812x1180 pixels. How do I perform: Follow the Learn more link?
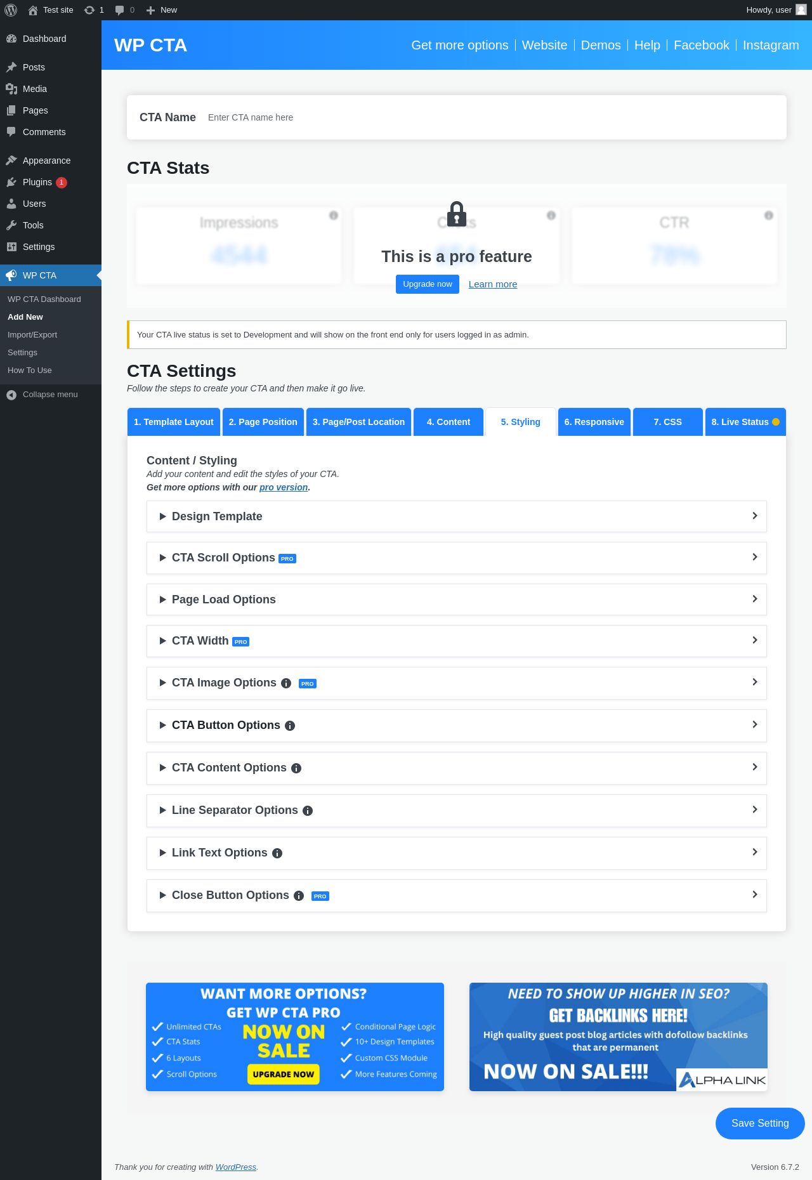pos(493,284)
